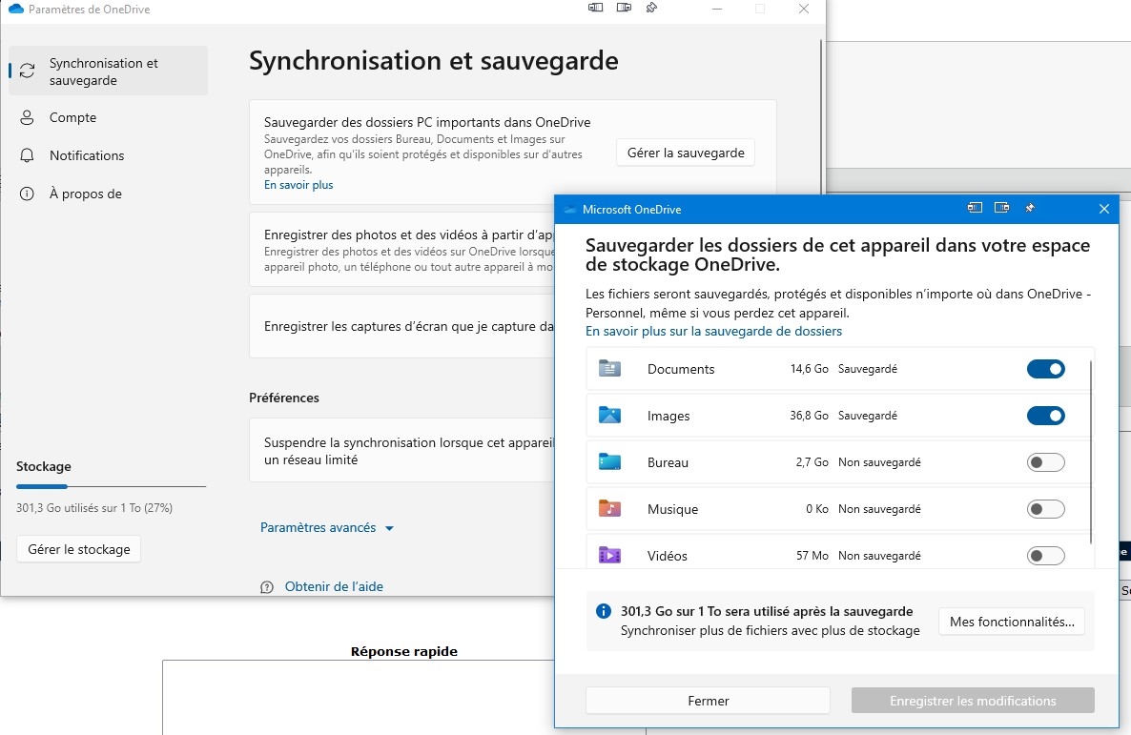Click the Bureau folder icon
Viewport: 1131px width, 735px height.
click(609, 462)
